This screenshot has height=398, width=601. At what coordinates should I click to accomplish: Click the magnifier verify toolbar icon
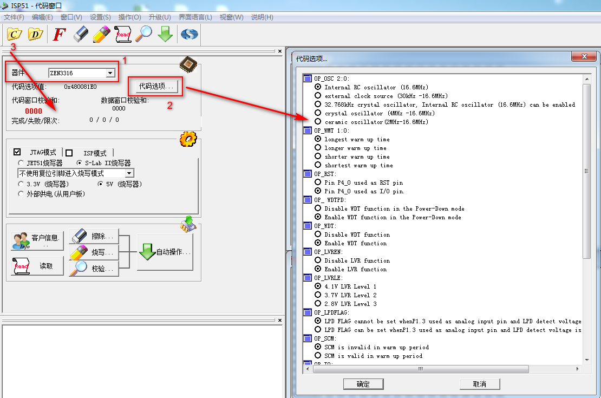pyautogui.click(x=144, y=34)
